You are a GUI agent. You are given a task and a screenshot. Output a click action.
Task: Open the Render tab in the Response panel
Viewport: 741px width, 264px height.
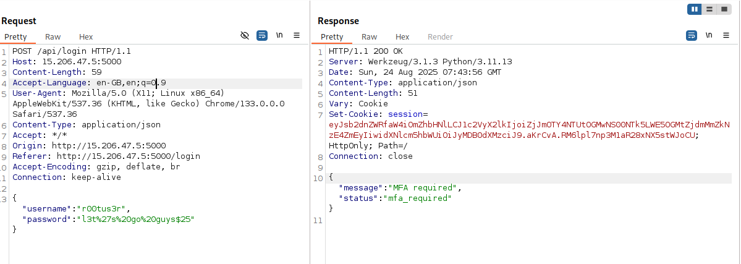tap(440, 37)
